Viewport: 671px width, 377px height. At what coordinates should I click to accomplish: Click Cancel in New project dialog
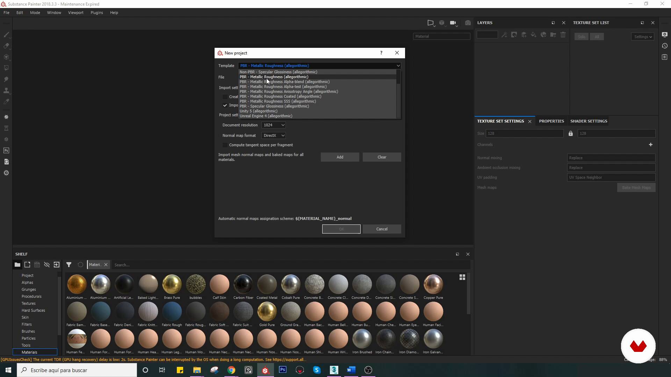tap(382, 229)
